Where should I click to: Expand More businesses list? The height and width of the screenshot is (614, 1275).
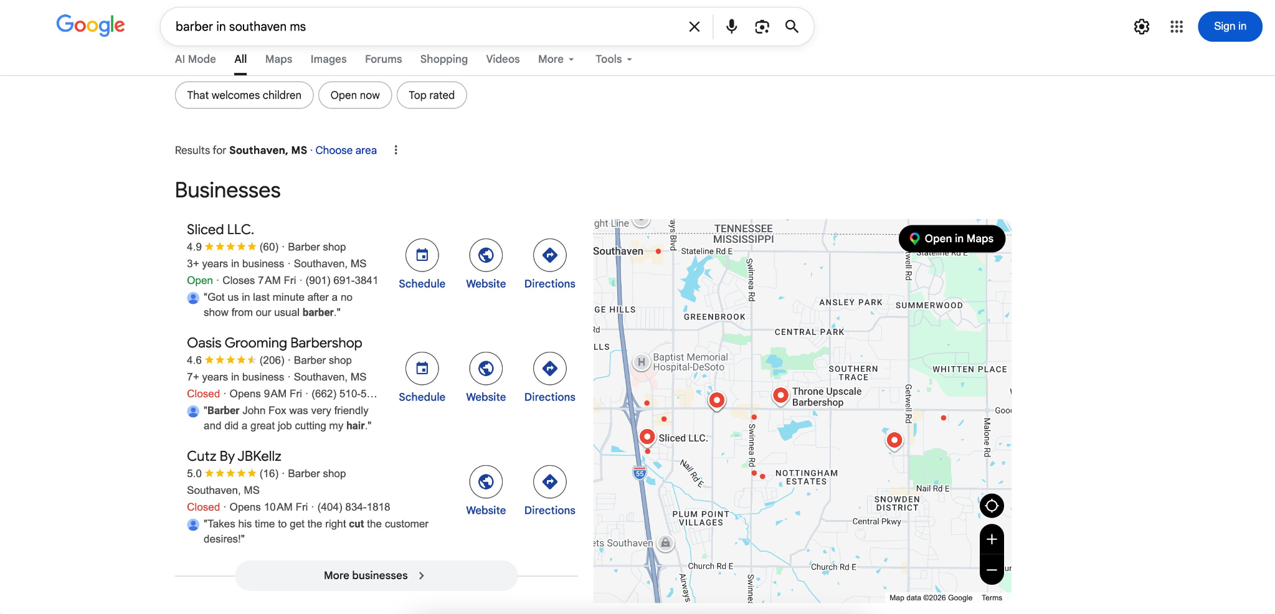click(x=376, y=575)
